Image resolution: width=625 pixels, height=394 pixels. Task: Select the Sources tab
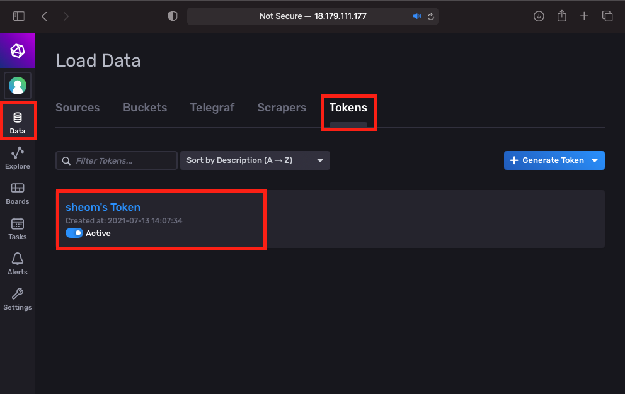[x=77, y=108]
